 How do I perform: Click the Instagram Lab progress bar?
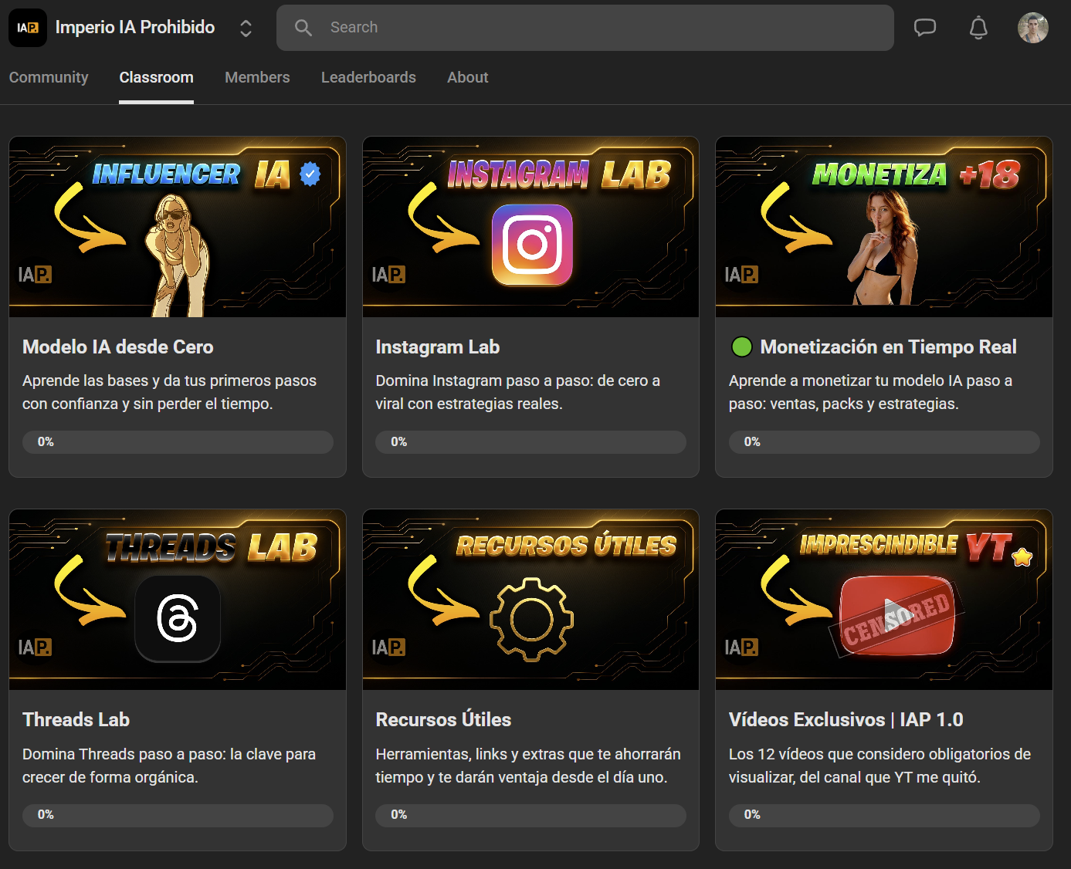530,442
